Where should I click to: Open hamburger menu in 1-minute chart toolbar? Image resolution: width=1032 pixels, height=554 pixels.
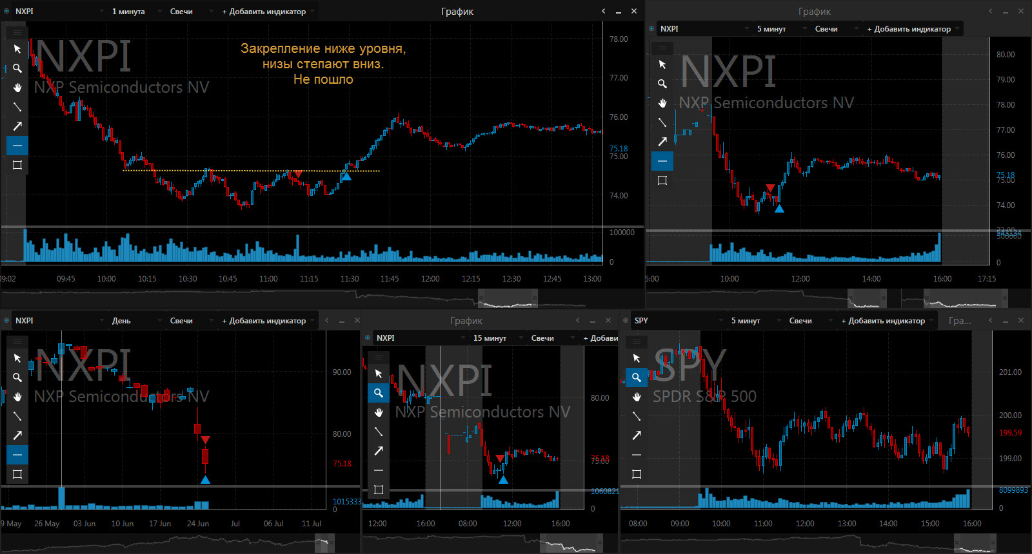pyautogui.click(x=17, y=32)
